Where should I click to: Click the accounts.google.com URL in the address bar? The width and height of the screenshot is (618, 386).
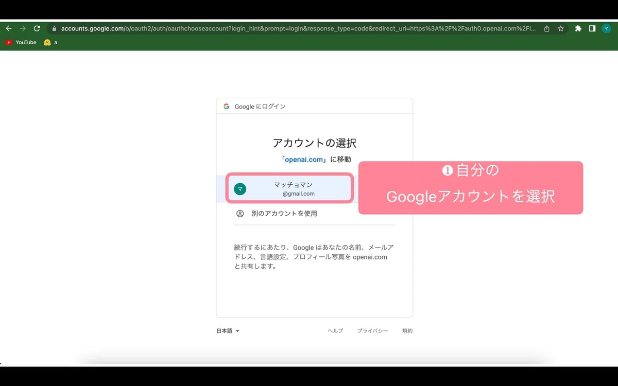tap(298, 29)
